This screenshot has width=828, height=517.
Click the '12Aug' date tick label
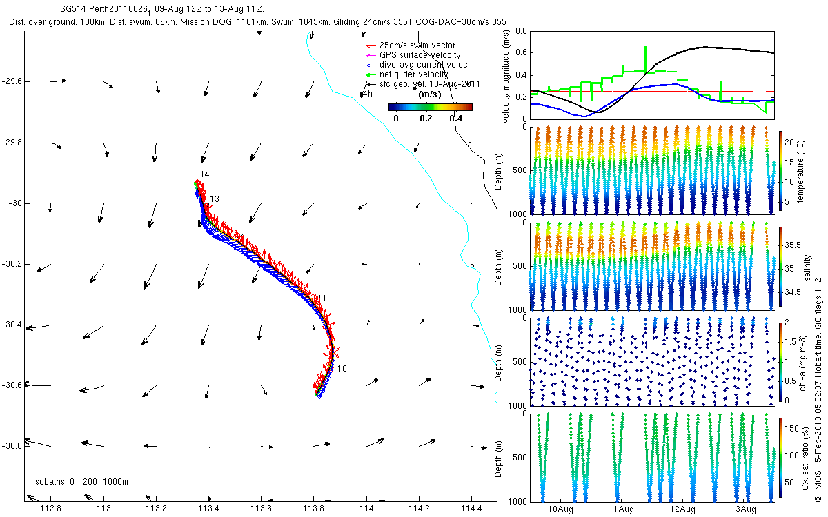coord(682,509)
